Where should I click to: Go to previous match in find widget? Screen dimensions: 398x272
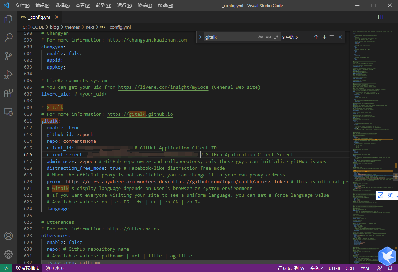(x=316, y=37)
